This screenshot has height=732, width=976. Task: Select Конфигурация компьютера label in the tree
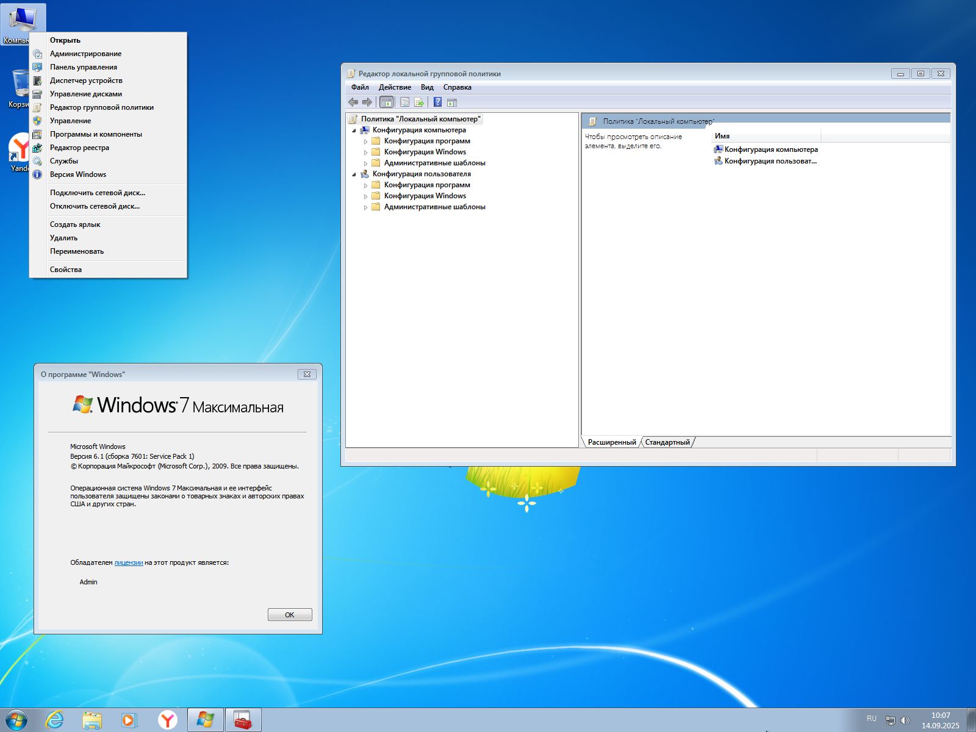tap(419, 130)
